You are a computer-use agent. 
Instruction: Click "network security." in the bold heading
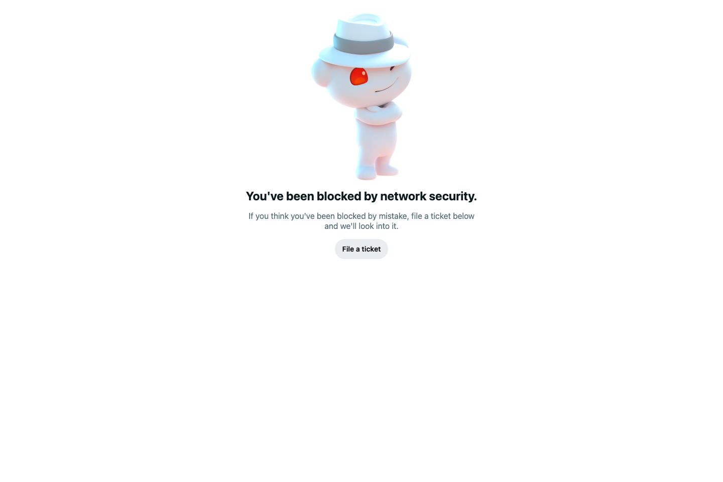pyautogui.click(x=428, y=196)
